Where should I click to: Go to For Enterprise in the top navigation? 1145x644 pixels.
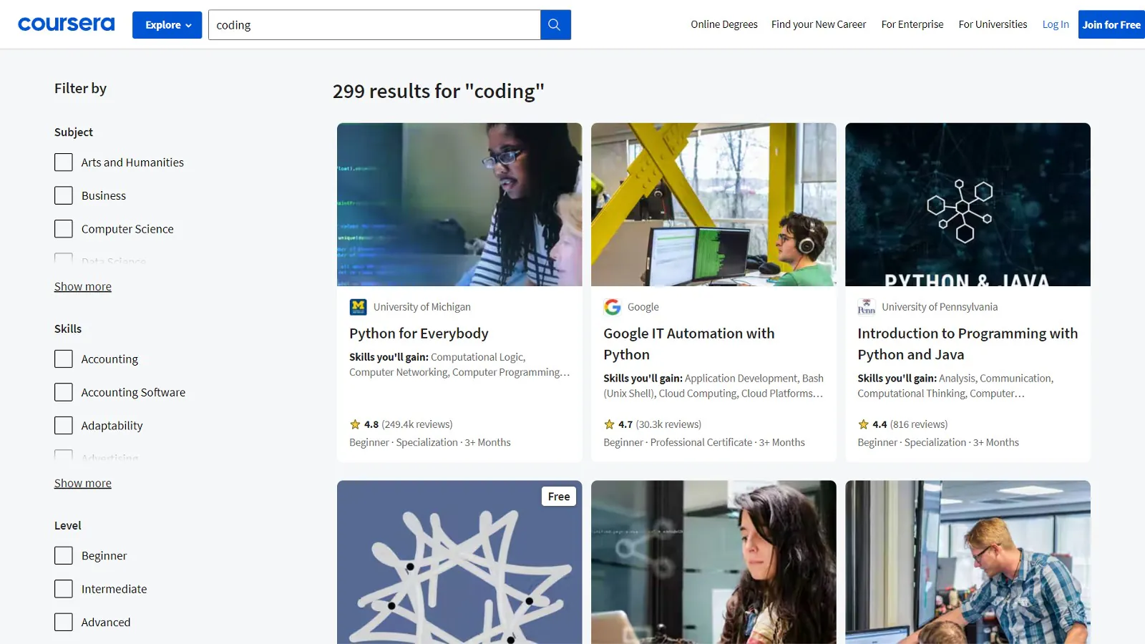pyautogui.click(x=912, y=24)
